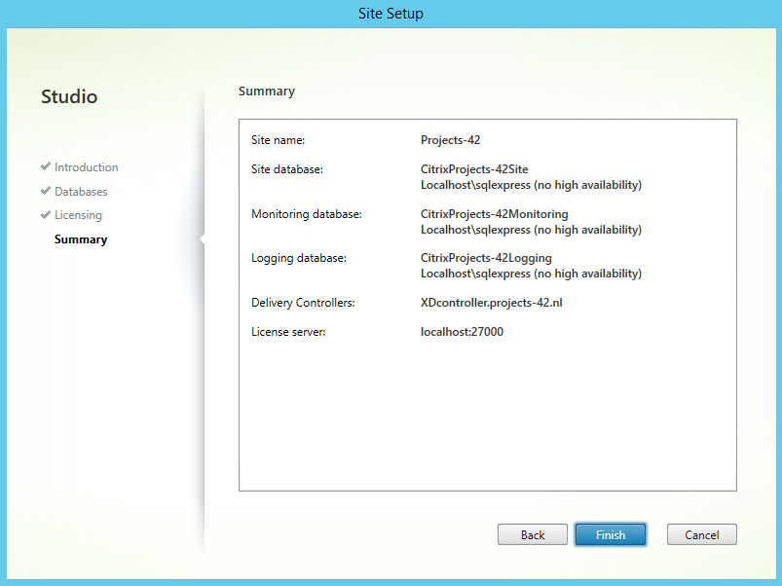Click the XDcontroller.projects-42.nl controller entry
The height and width of the screenshot is (586, 782).
[491, 303]
